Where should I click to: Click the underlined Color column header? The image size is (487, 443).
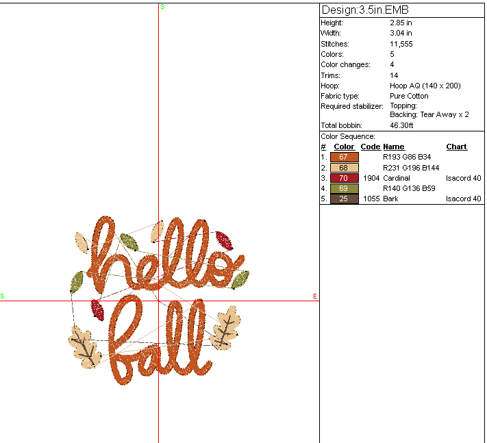(344, 147)
